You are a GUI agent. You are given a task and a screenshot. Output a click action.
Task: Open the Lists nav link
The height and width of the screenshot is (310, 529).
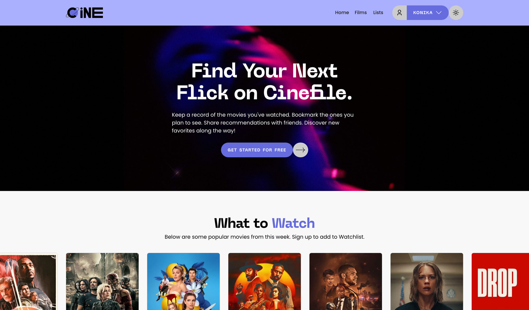(378, 12)
